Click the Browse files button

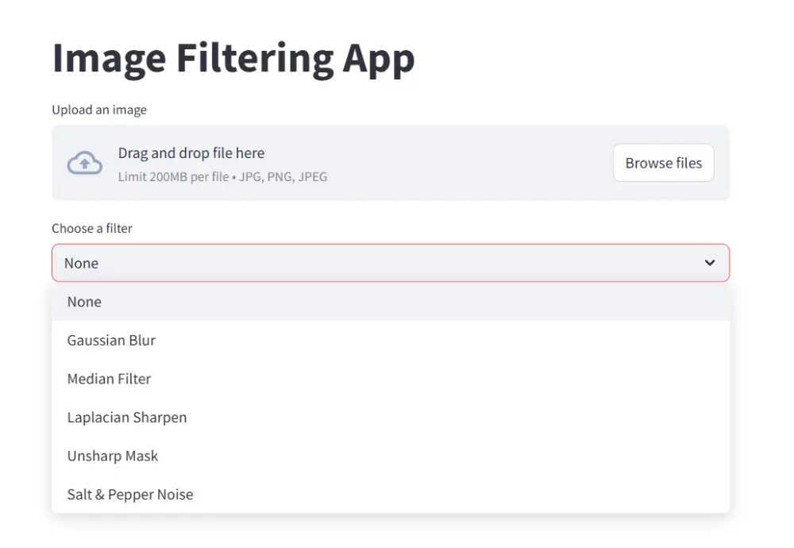point(663,163)
